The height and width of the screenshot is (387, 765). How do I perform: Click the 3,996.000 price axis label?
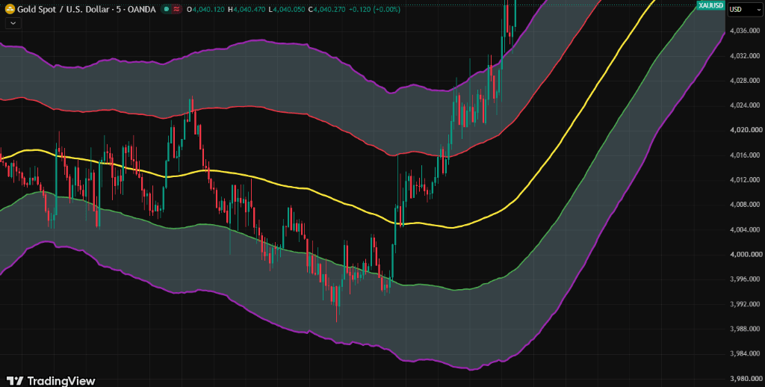pos(745,279)
